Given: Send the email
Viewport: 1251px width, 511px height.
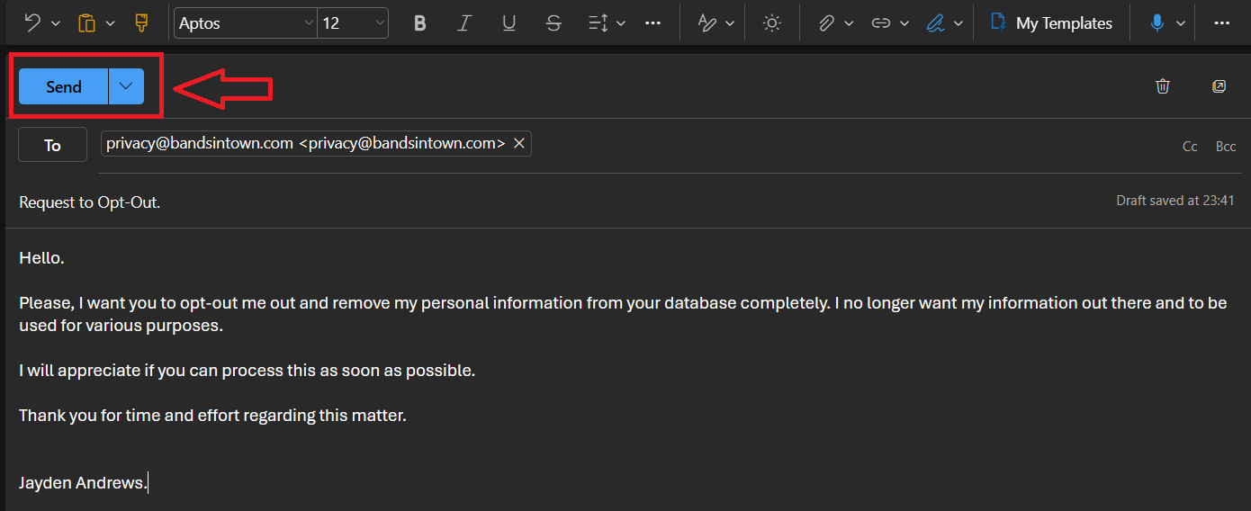Looking at the screenshot, I should [x=64, y=86].
